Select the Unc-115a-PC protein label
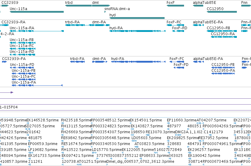This screenshot has height=166, width=251. click(x=24, y=77)
